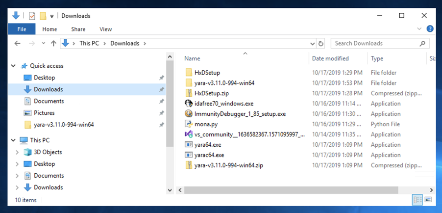Select the yarac64.exe application icon

coord(189,155)
